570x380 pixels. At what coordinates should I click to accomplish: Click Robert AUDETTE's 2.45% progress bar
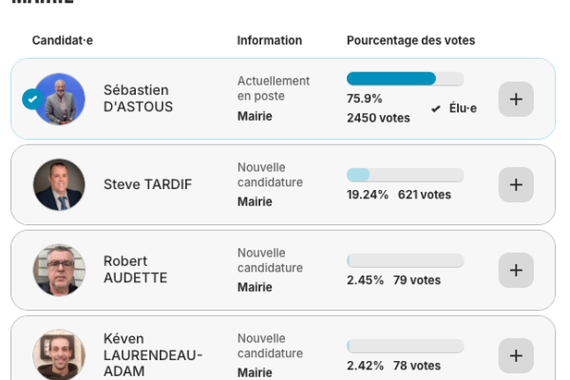(405, 260)
